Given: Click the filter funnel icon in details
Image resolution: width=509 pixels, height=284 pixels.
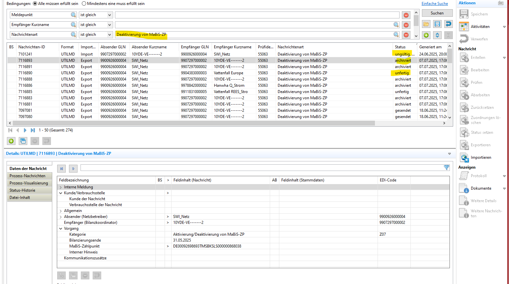Looking at the screenshot, I should pyautogui.click(x=447, y=168).
